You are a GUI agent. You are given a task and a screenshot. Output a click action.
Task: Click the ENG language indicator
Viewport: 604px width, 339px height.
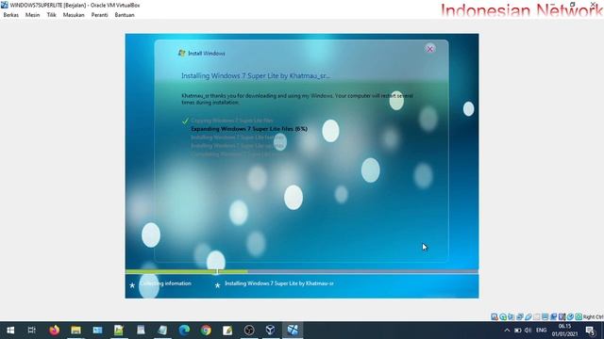[x=541, y=331]
